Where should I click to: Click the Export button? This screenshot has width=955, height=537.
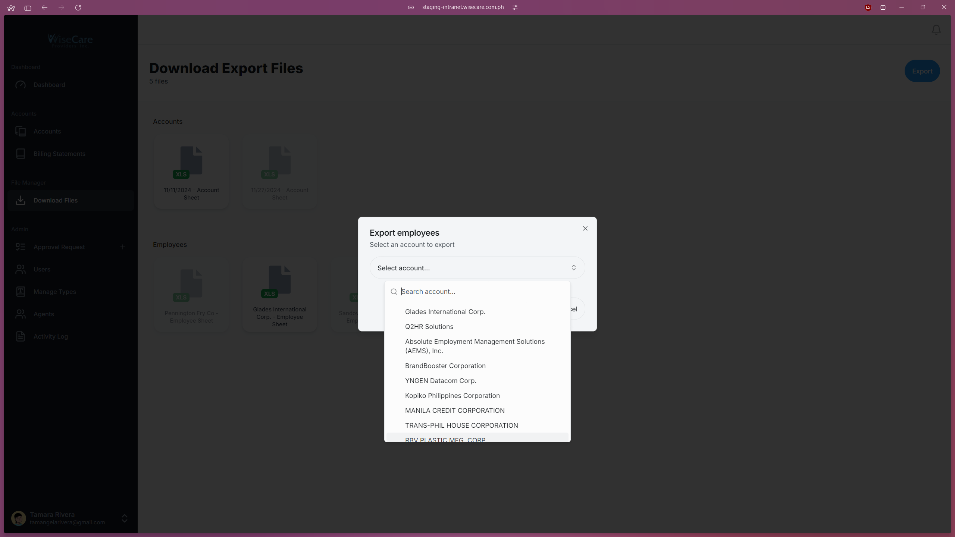[922, 71]
